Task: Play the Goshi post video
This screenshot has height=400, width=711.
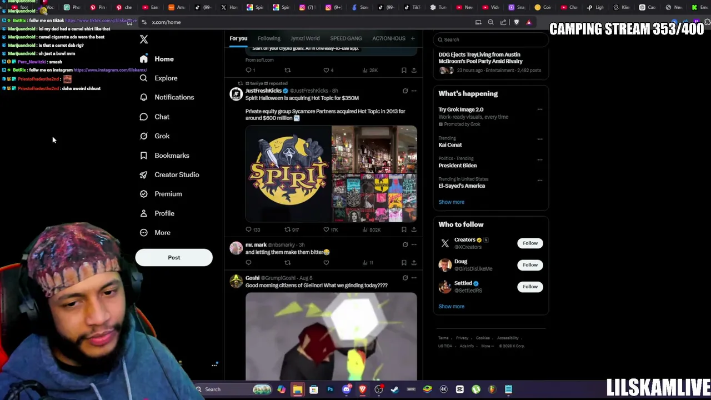Action: click(331, 337)
